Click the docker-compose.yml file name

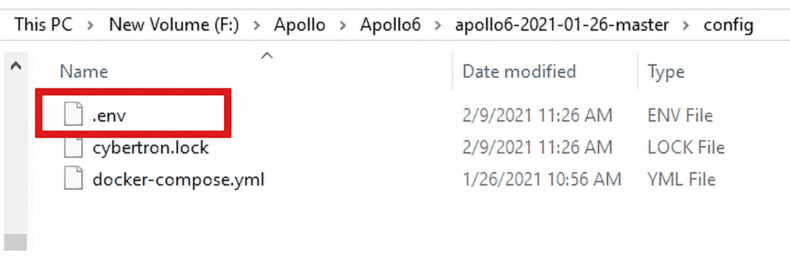(x=178, y=179)
